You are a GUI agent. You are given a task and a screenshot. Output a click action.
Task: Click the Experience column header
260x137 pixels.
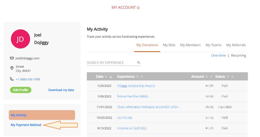tap(126, 77)
